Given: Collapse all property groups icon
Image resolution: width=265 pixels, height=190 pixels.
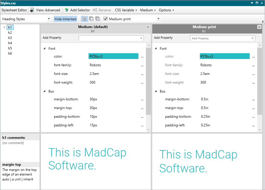Looking at the screenshot, I should click(91, 19).
